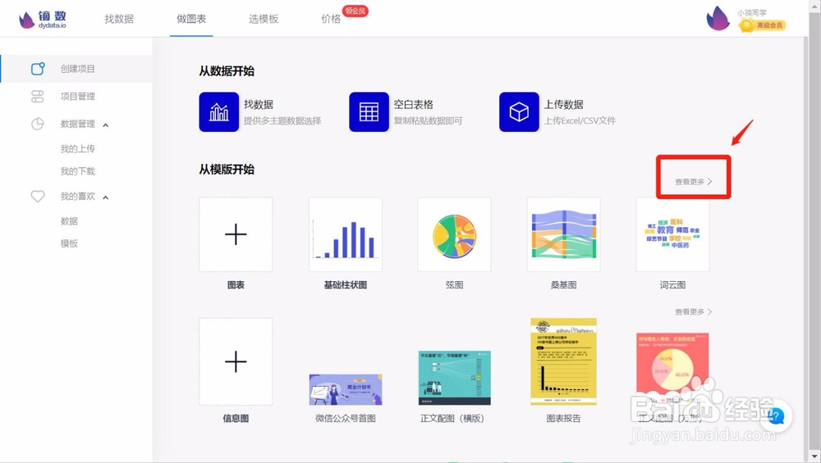Create a new blank 信息图 with plus
The height and width of the screenshot is (463, 821).
tap(236, 361)
